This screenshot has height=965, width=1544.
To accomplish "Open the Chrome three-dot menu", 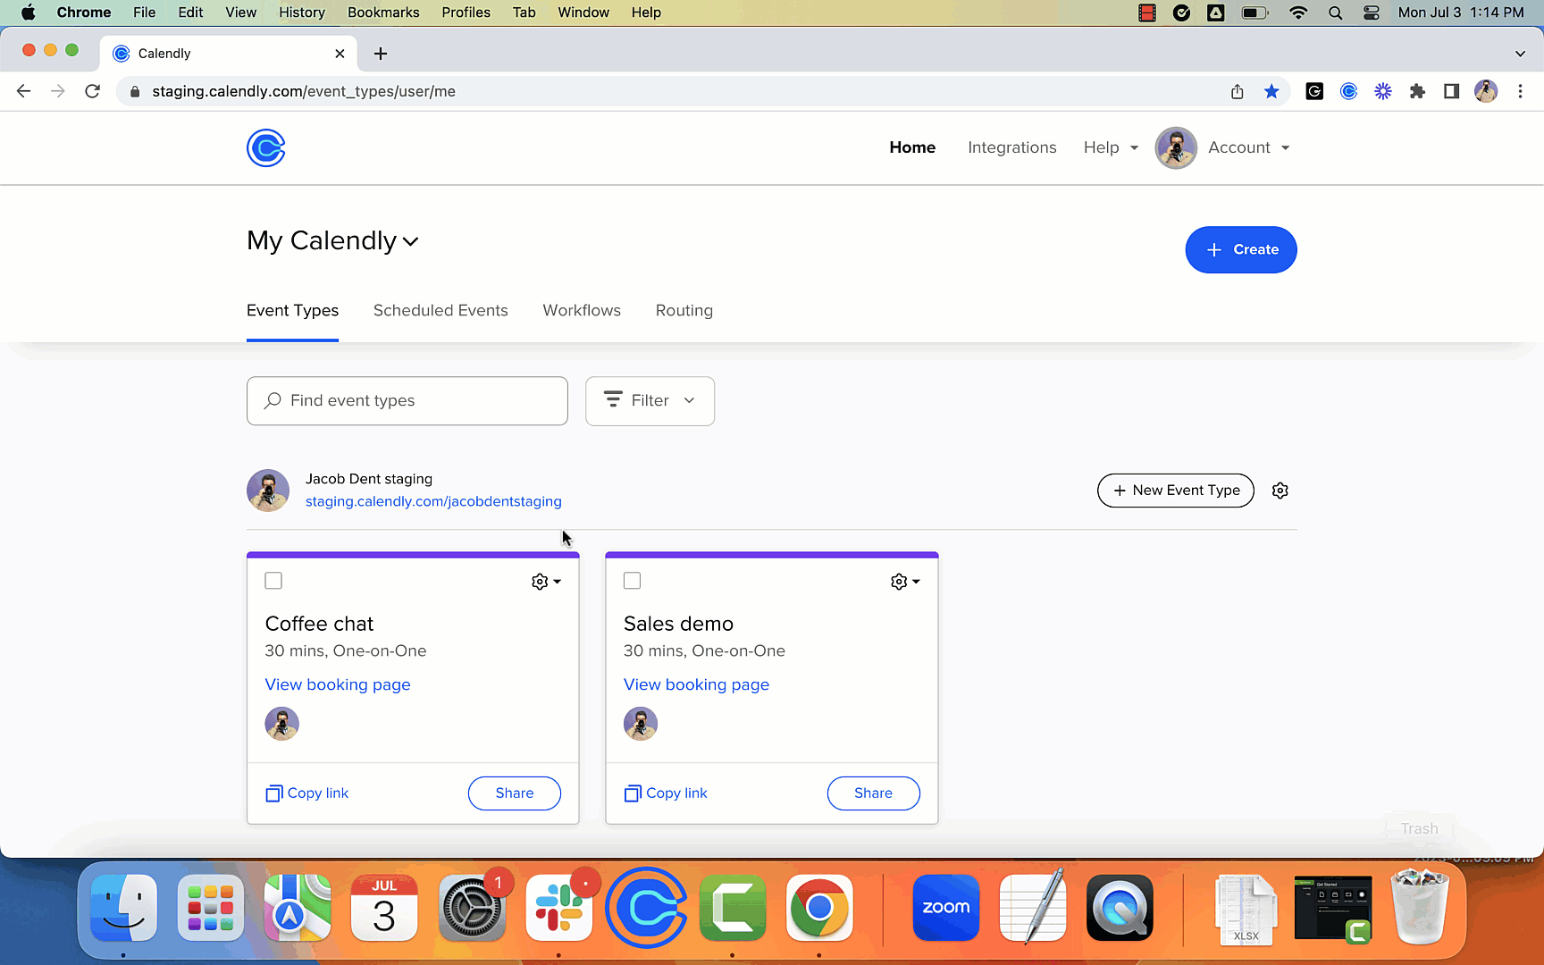I will click(1520, 91).
